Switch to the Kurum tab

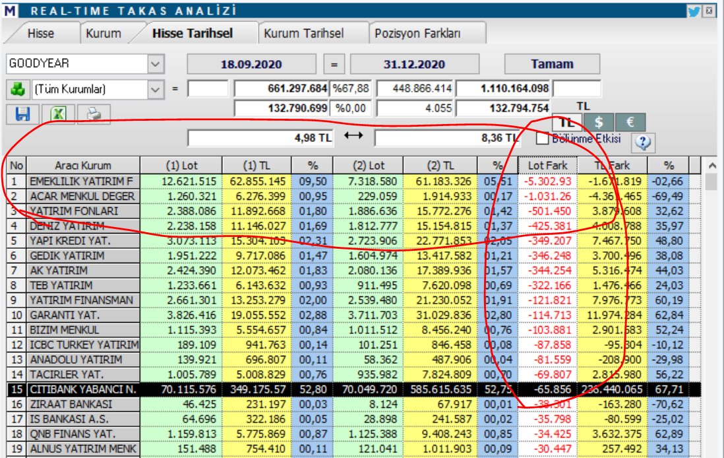coord(104,33)
